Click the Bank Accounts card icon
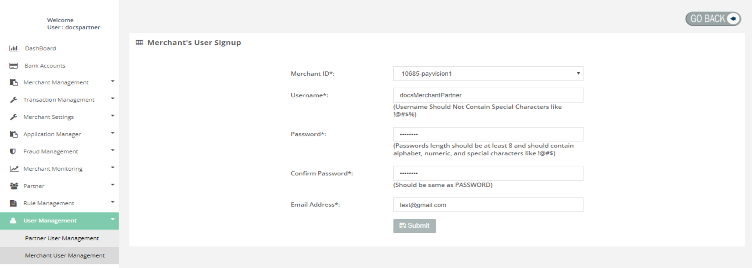Image resolution: width=752 pixels, height=268 pixels. pyautogui.click(x=13, y=66)
